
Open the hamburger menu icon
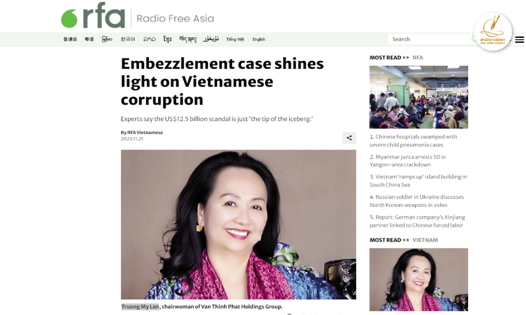(519, 39)
